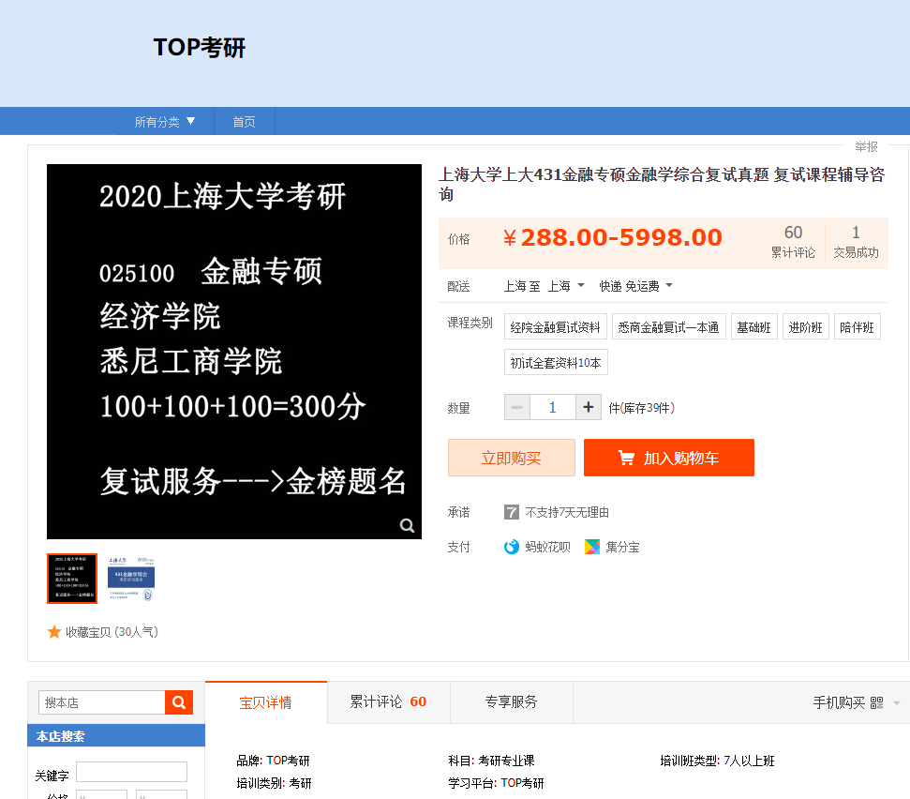Viewport: 910px width, 799px height.
Task: Select the second blue product thumbnail
Action: (131, 579)
